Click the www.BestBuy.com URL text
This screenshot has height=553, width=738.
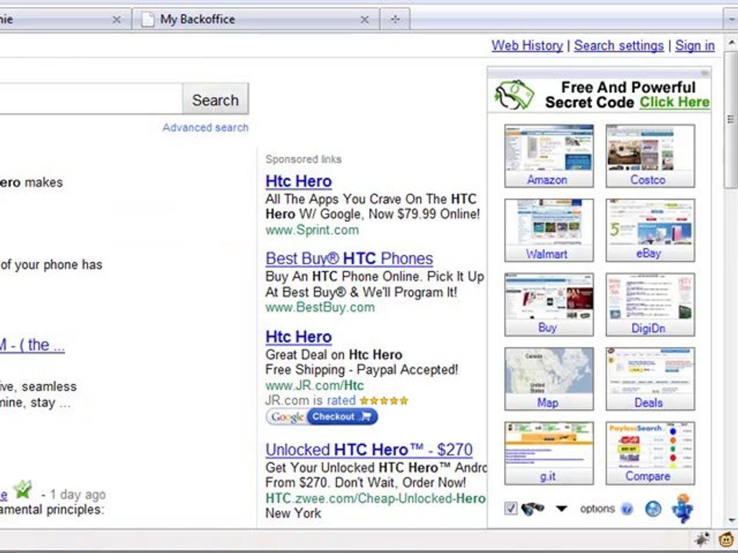pyautogui.click(x=320, y=307)
